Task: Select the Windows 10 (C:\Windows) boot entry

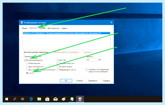Action: click(x=67, y=33)
